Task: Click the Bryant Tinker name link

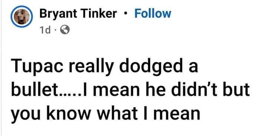Action: click(x=78, y=14)
